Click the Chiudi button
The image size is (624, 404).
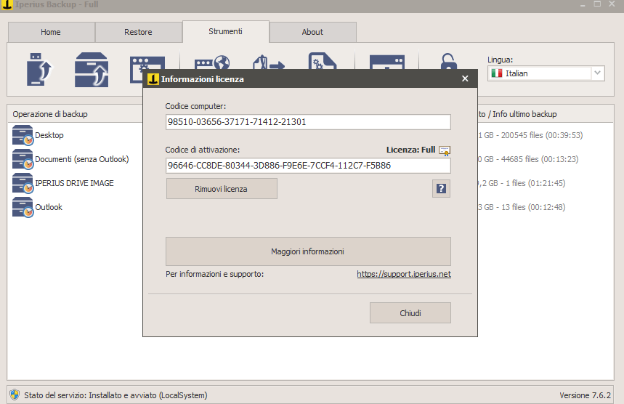tap(410, 313)
